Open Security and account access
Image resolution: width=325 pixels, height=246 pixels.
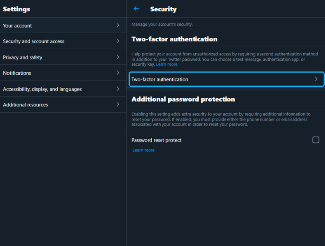click(x=63, y=41)
